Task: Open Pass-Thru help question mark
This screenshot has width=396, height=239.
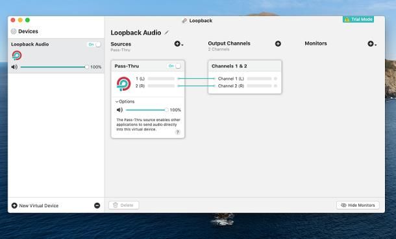Action: pyautogui.click(x=178, y=132)
